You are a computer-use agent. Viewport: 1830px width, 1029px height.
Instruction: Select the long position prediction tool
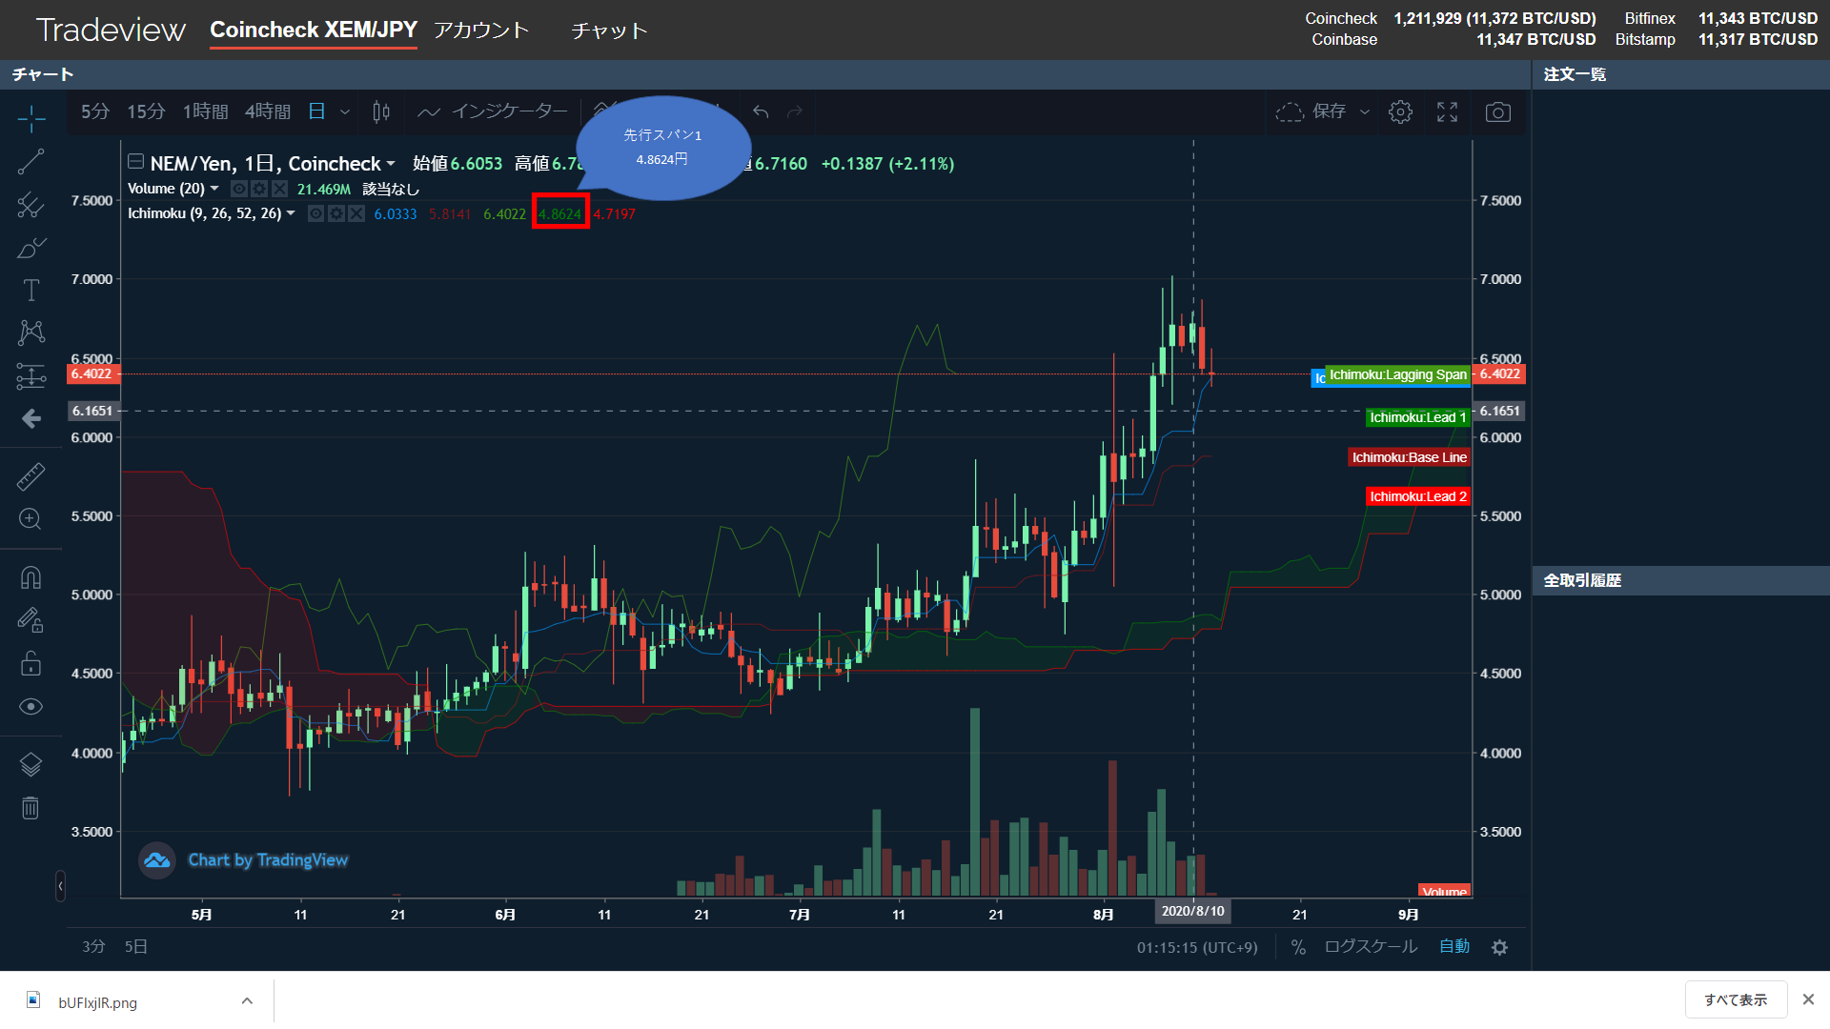click(30, 376)
